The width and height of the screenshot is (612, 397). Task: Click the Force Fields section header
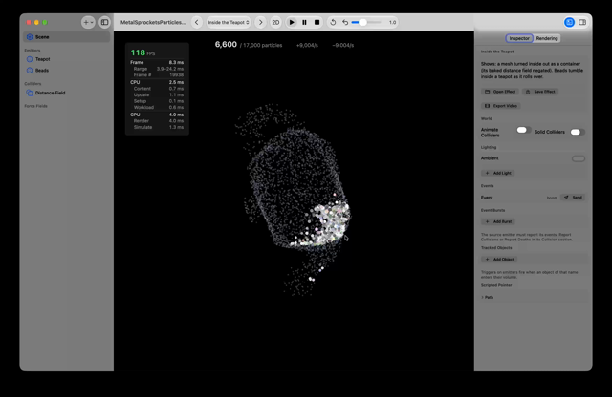point(36,106)
